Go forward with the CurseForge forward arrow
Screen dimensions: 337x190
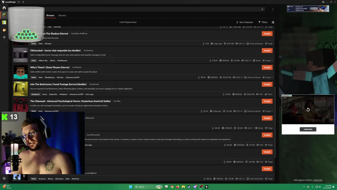tap(23, 2)
